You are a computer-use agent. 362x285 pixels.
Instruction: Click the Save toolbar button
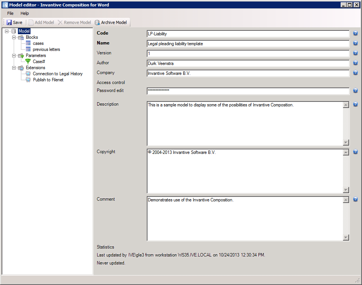coord(14,22)
